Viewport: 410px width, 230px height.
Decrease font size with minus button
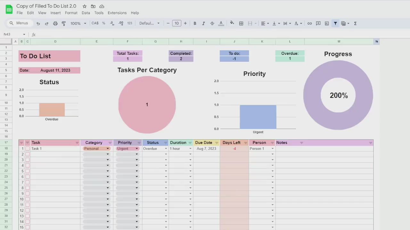168,23
